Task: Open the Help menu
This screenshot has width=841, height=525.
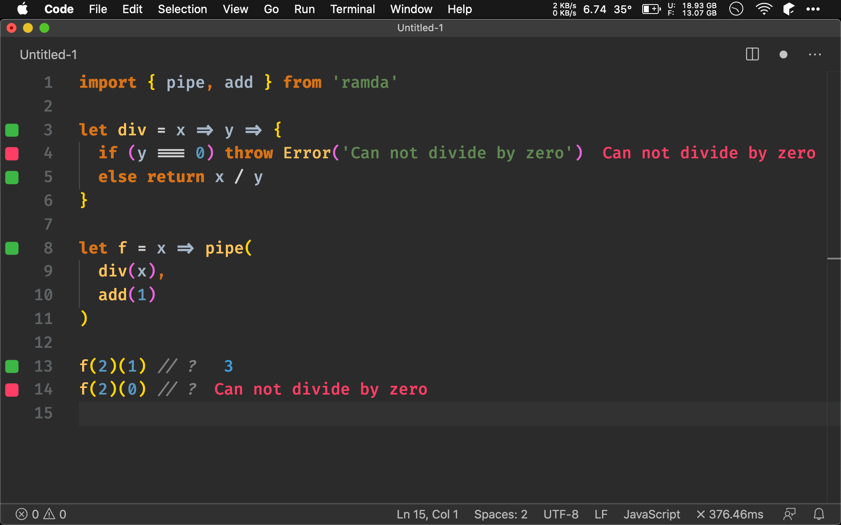Action: 460,9
